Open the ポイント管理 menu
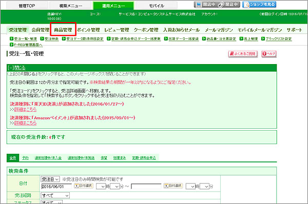Viewport: 308px width, 204px height. (x=88, y=30)
